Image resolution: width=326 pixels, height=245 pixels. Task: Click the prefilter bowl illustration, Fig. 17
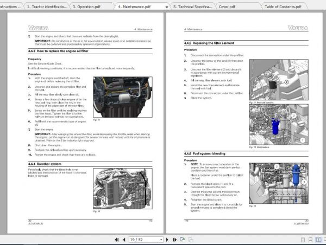tap(279, 80)
